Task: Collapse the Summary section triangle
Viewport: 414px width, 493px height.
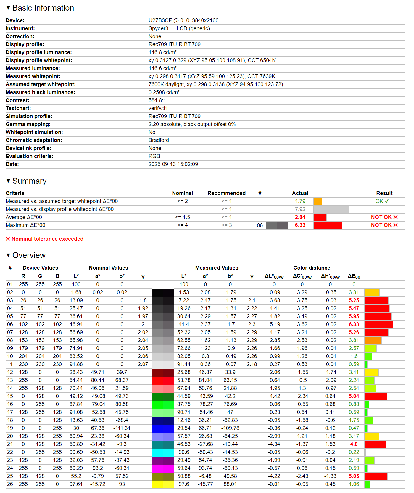Action: click(8, 181)
